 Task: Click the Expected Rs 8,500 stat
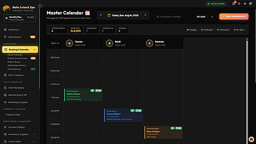[x=76, y=30]
